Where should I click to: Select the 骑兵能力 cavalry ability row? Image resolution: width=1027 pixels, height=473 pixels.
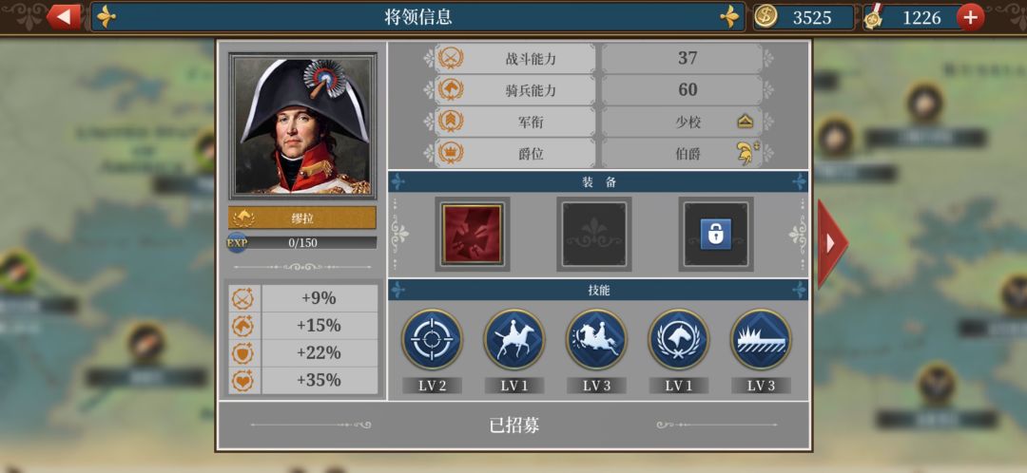point(599,89)
